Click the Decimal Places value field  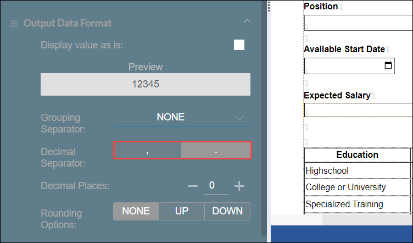coord(215,185)
